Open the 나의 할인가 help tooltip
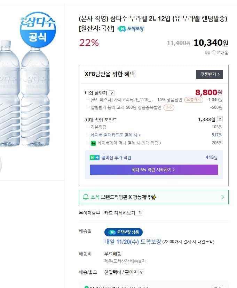Image resolution: width=237 pixels, height=288 pixels. (111, 93)
